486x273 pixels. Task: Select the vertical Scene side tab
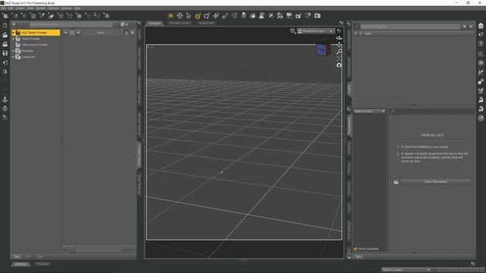coord(349,89)
